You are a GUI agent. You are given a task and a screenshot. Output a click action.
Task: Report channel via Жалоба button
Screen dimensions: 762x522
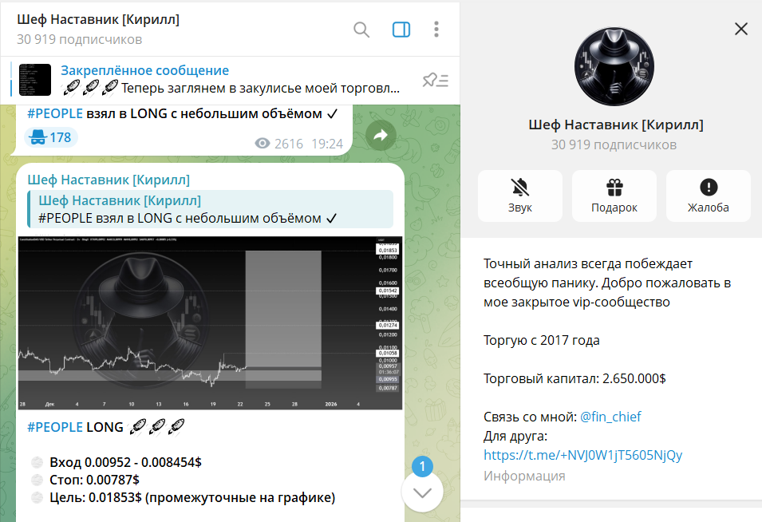708,196
